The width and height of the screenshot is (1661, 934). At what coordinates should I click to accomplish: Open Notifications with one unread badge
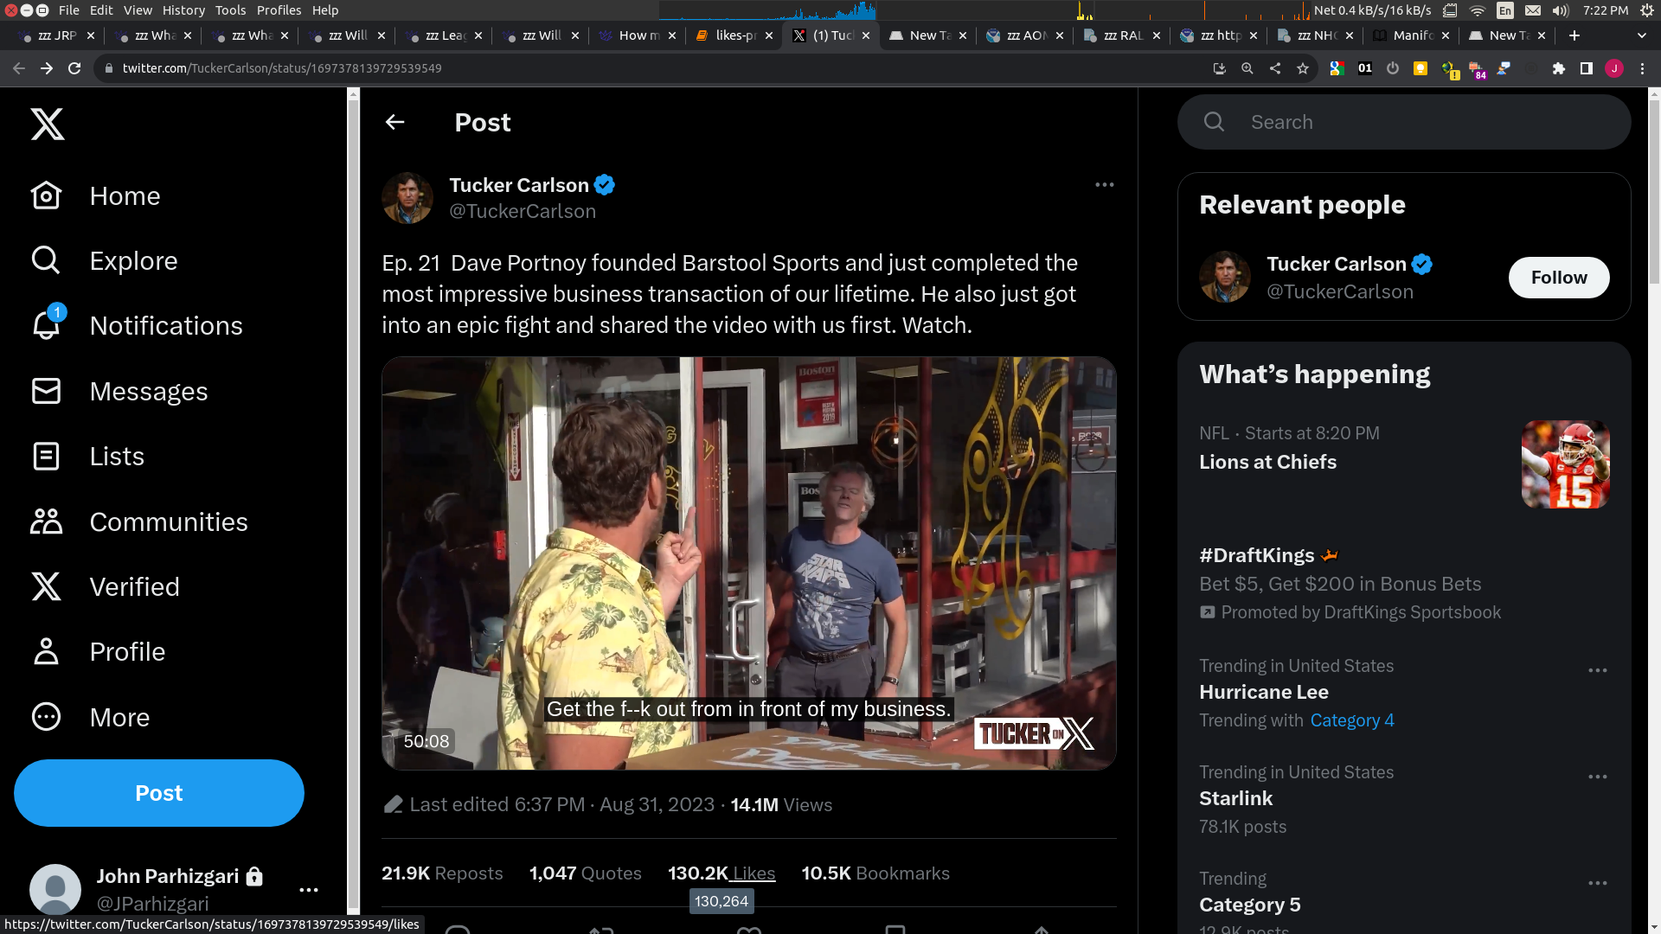pos(136,325)
